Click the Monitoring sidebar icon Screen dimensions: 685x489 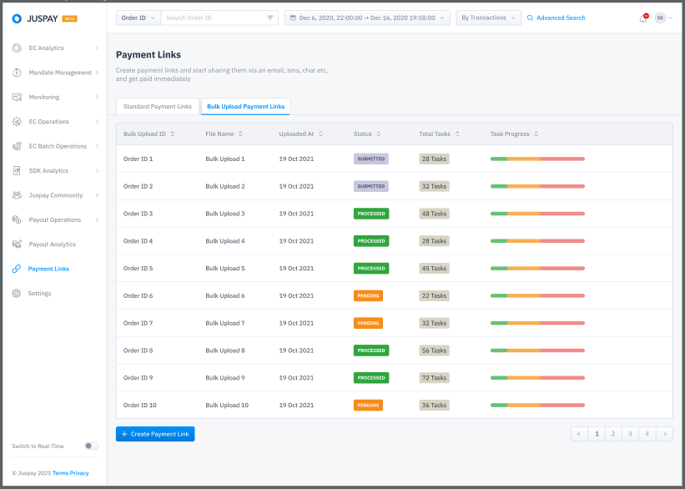point(17,97)
